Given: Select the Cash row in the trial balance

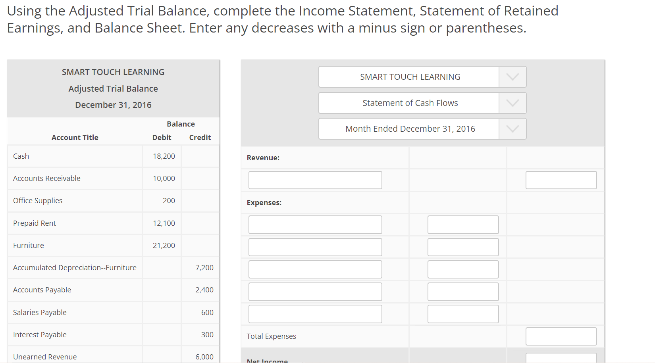Looking at the screenshot, I should point(75,156).
